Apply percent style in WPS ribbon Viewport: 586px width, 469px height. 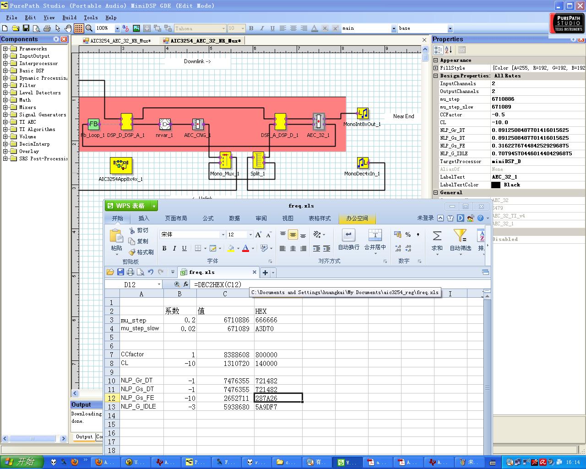(x=408, y=234)
